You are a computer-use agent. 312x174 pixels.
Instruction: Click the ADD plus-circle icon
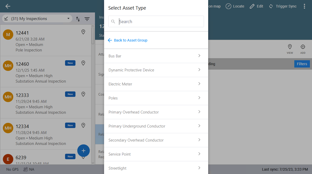tap(303, 47)
